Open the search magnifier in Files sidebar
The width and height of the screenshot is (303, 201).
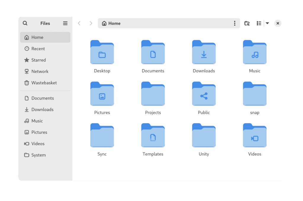click(25, 23)
